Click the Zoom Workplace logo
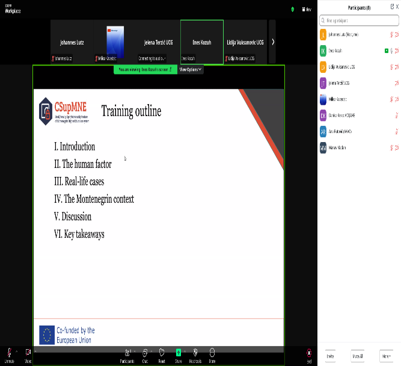The height and width of the screenshot is (366, 401). (13, 9)
